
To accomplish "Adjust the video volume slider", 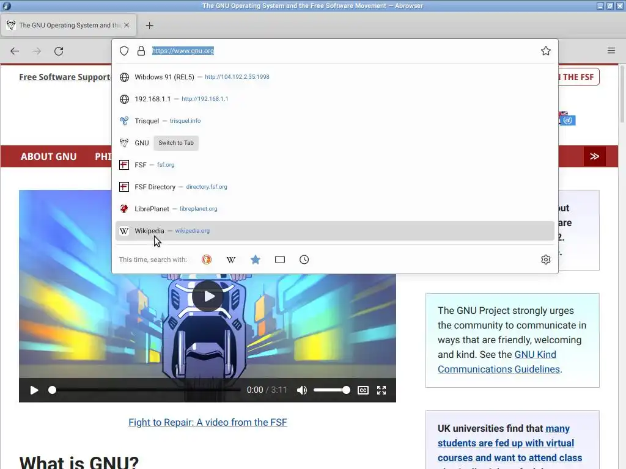I will click(331, 390).
